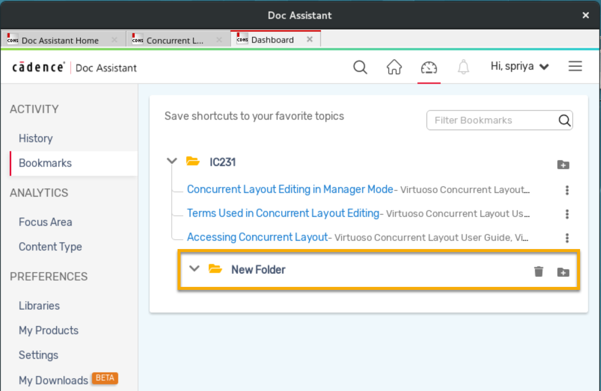Add subfolder inside New Folder
The height and width of the screenshot is (391, 601).
pyautogui.click(x=563, y=272)
